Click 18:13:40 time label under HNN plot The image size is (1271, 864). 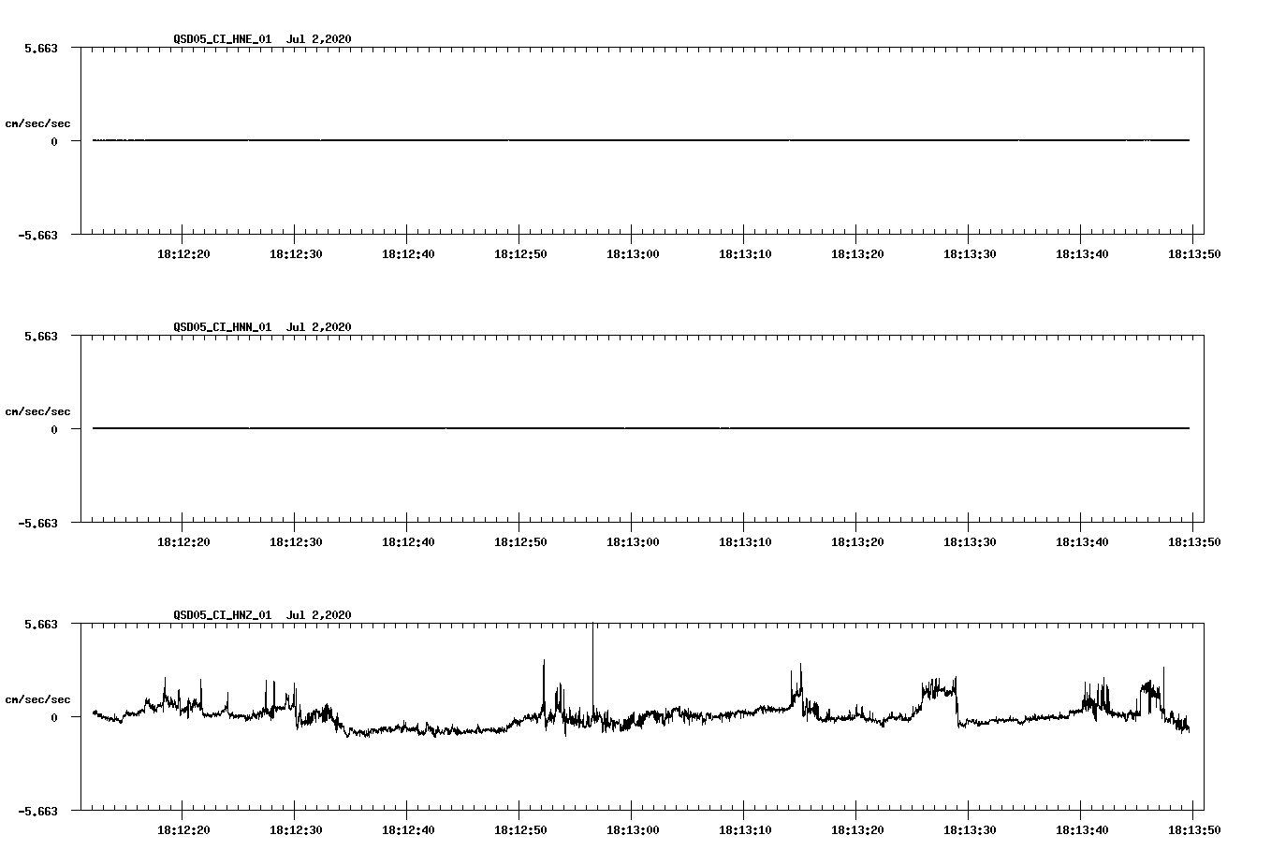pos(1081,541)
